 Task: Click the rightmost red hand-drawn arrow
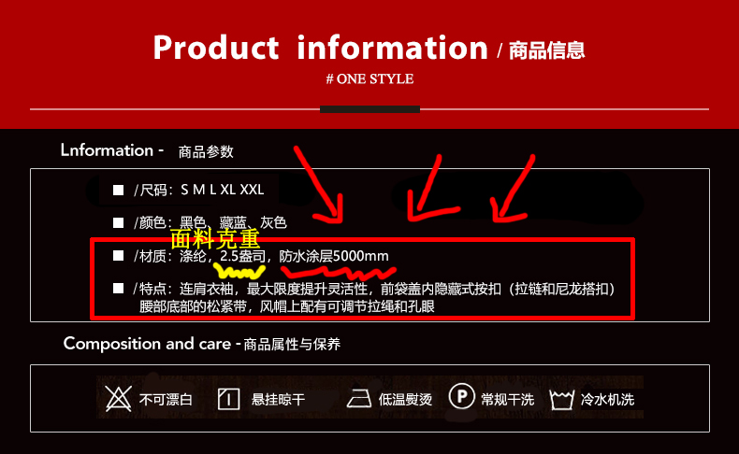coord(513,187)
